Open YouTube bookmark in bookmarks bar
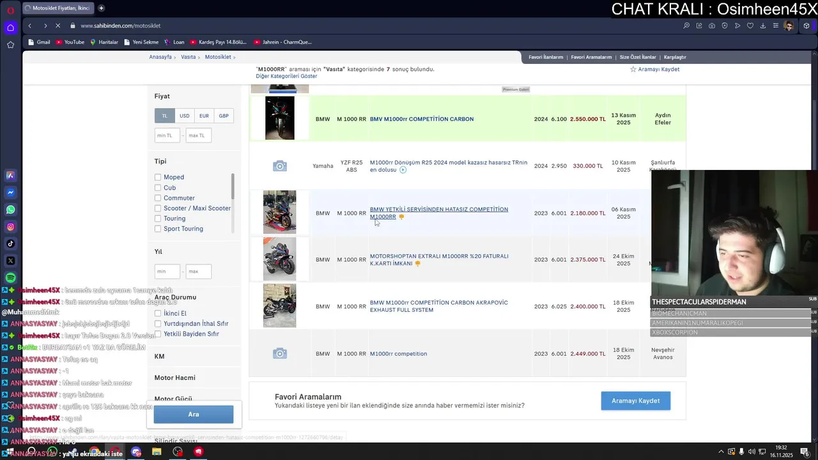 click(x=70, y=42)
